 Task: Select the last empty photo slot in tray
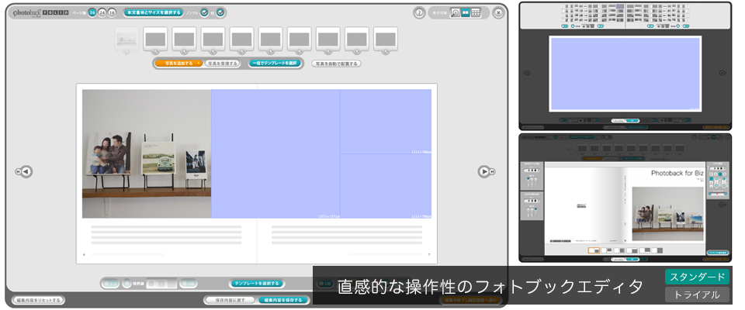(386, 39)
